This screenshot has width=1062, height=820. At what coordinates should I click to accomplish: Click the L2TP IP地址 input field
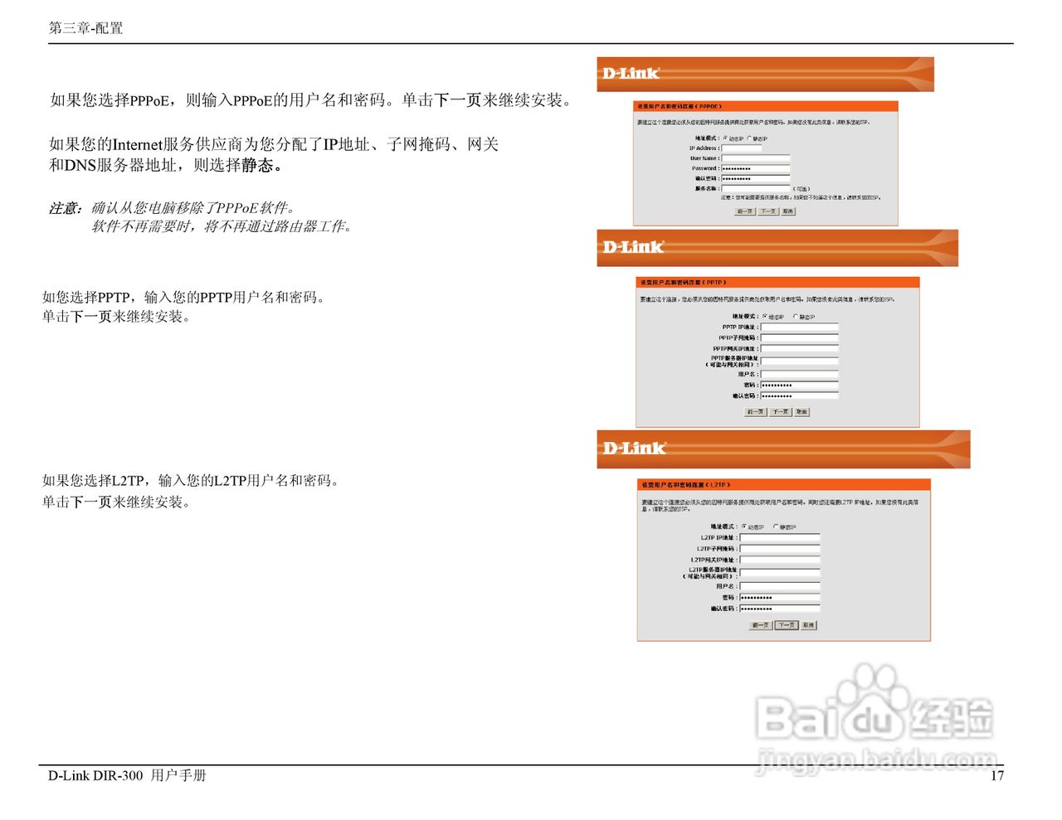(780, 538)
